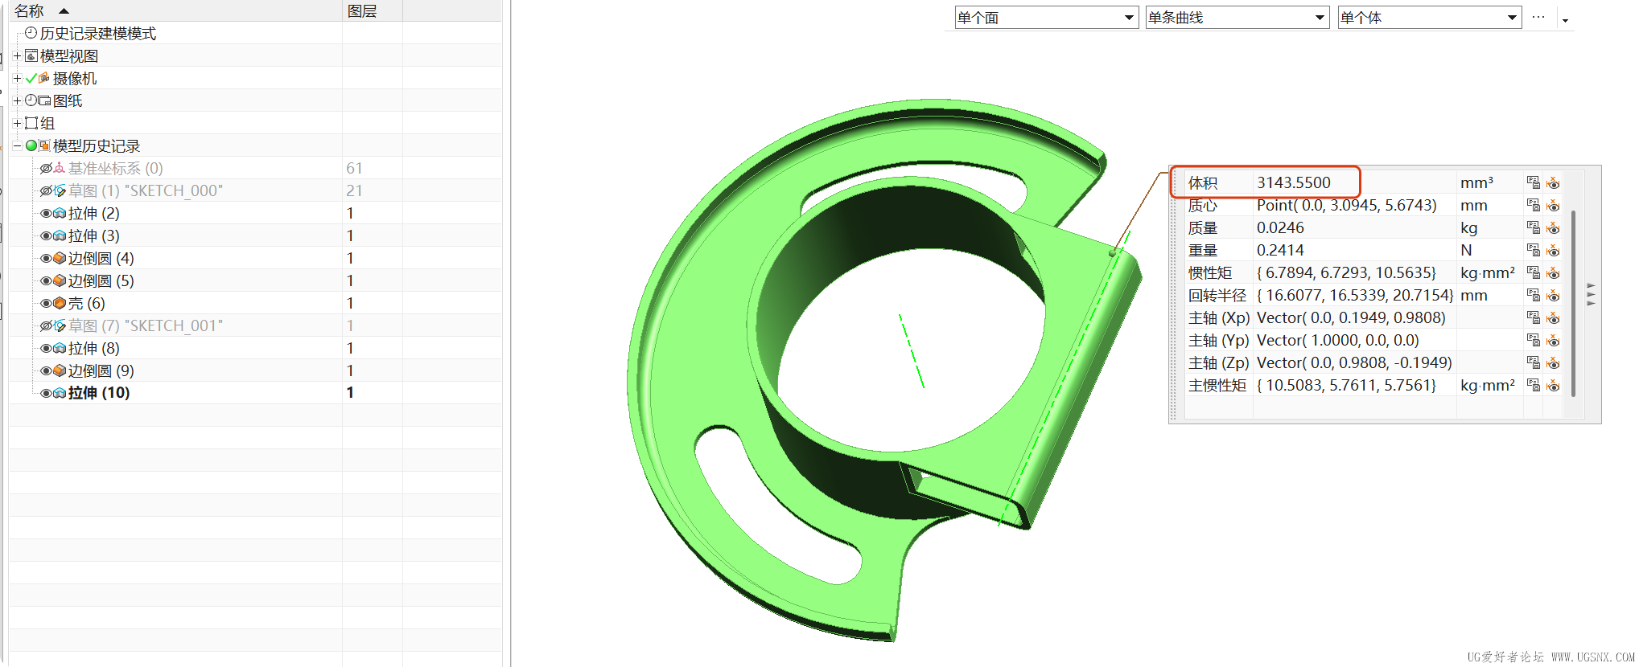Select the 历史记录建模模式 tree entry
The width and height of the screenshot is (1639, 667).
[98, 33]
